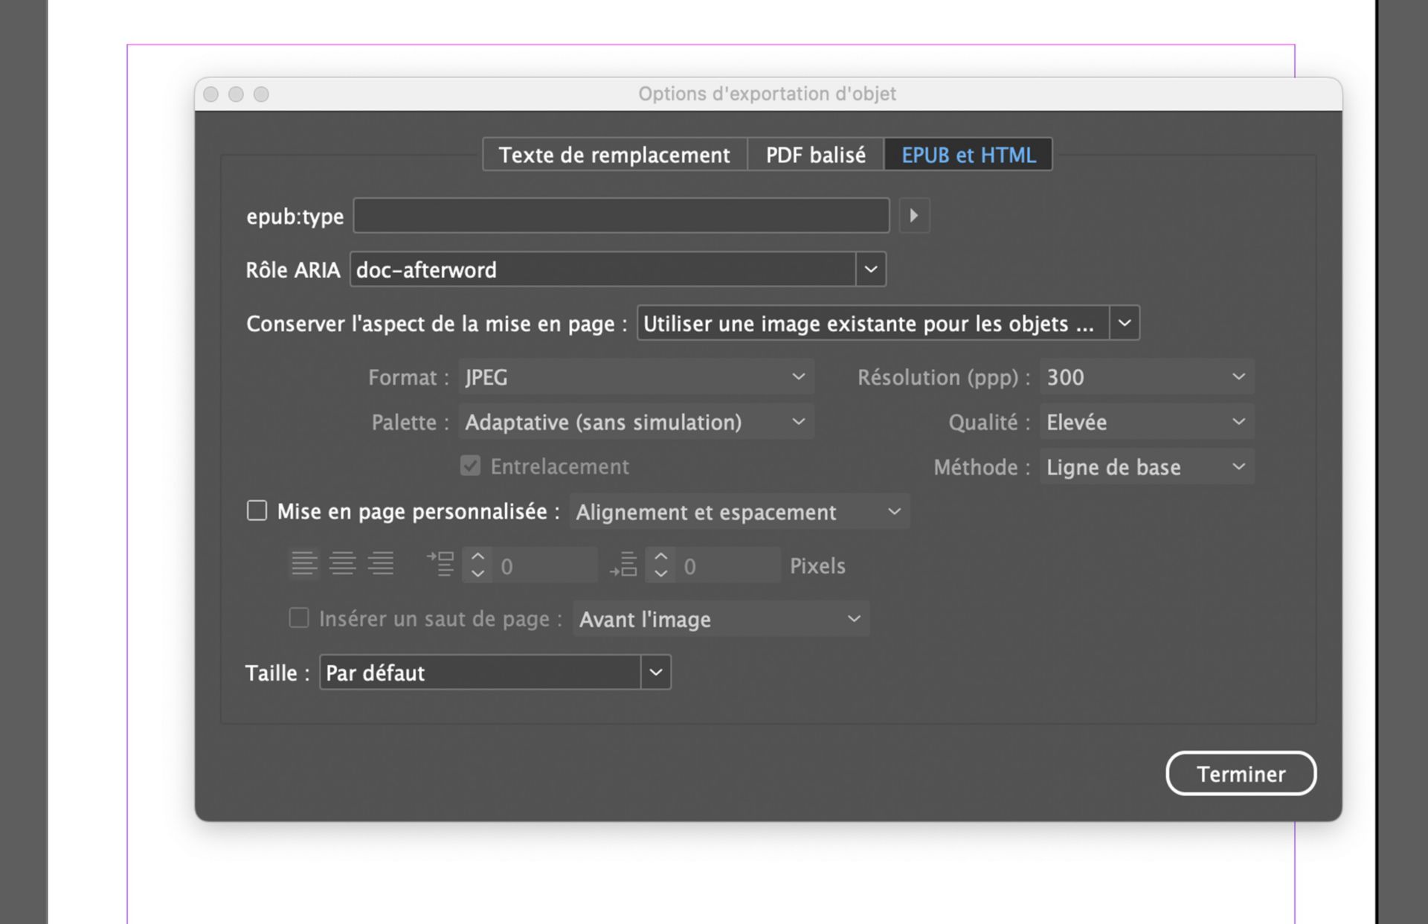Click the space-before-image icon

click(440, 564)
